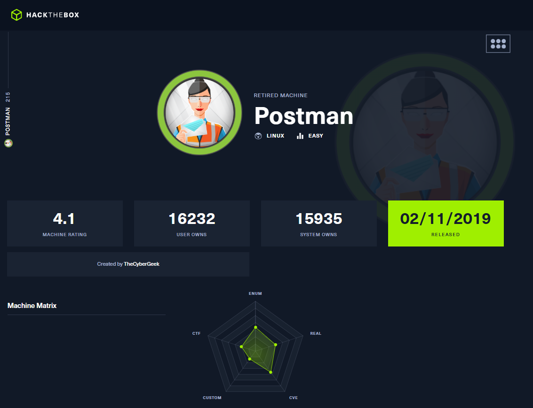Click the Linux OS icon
Screen dimensions: 533x408
(258, 136)
